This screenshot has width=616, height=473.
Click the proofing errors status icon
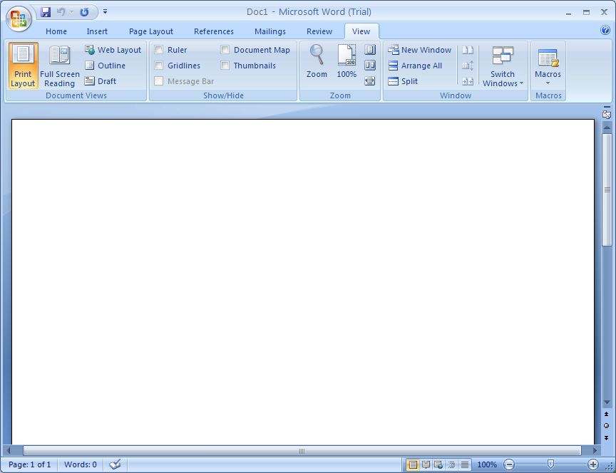[x=115, y=464]
